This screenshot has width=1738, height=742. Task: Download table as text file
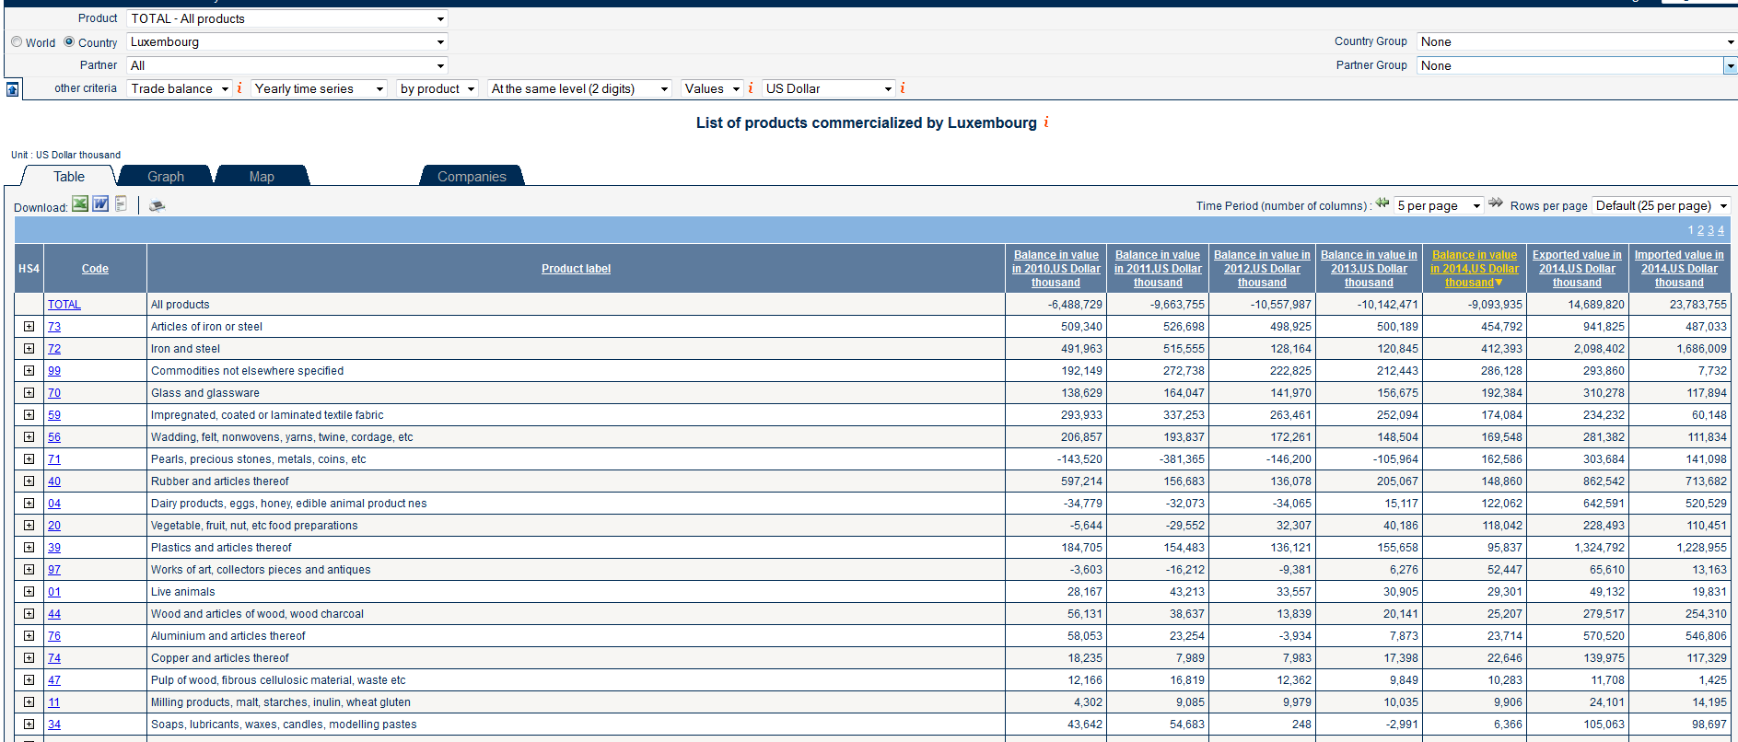tap(121, 204)
